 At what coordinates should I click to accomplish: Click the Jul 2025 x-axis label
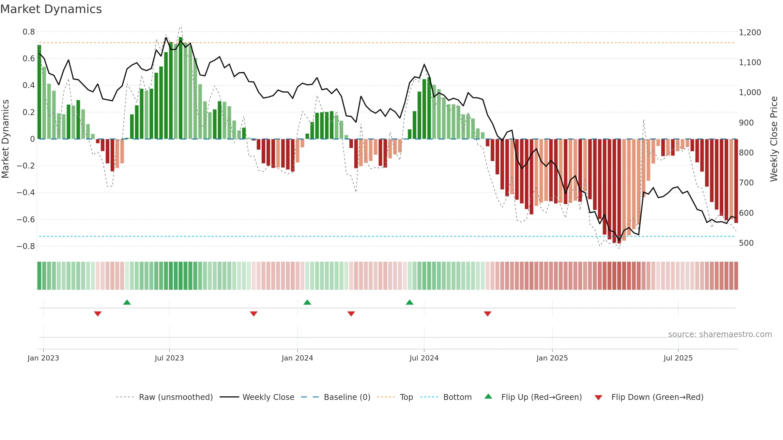(678, 358)
